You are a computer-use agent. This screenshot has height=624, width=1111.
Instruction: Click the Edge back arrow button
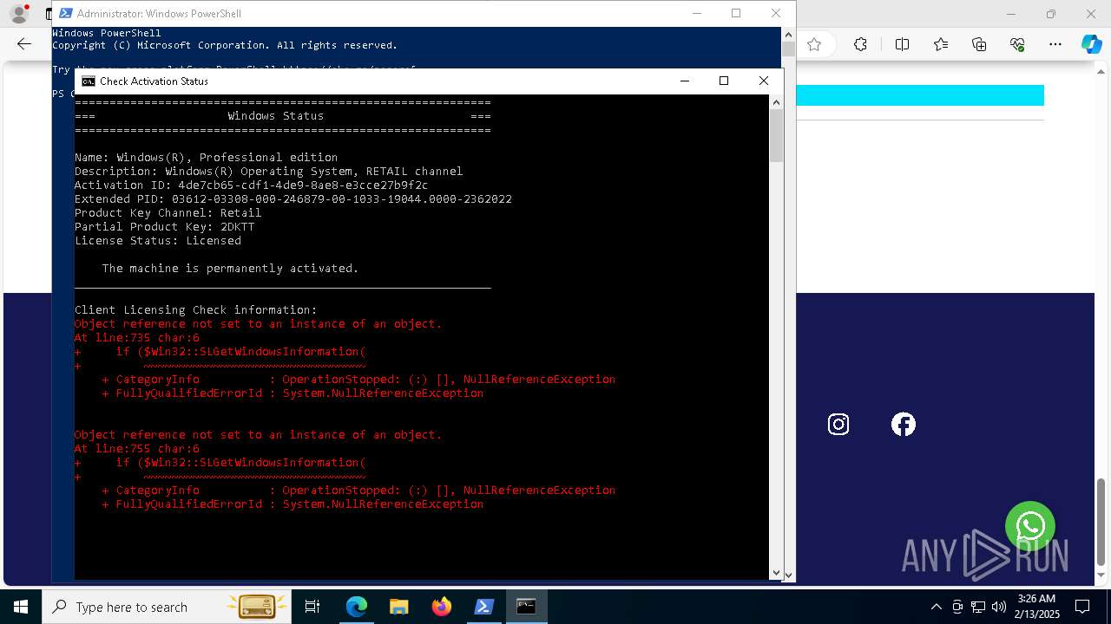point(24,44)
